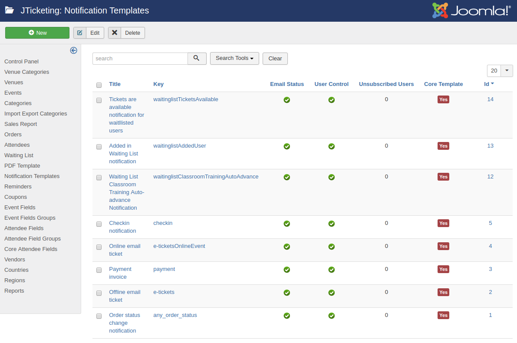Screen dimensions: 517x343
Task: Click the Yes badge for the checkin template
Action: point(443,223)
